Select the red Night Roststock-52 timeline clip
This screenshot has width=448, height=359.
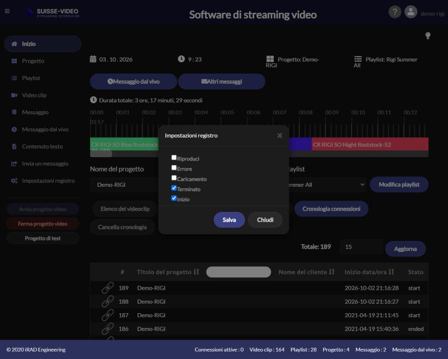tap(370, 144)
